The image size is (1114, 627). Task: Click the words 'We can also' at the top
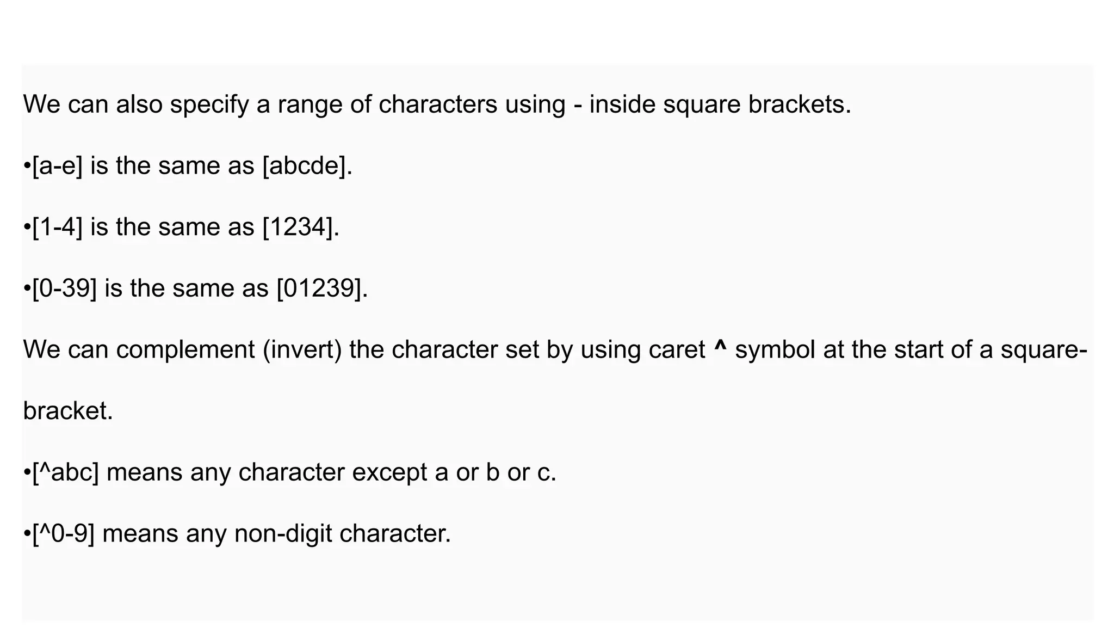coord(92,104)
